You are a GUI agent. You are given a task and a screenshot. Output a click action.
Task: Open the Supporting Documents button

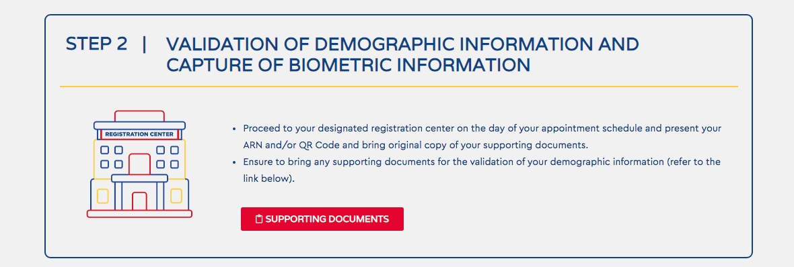tap(322, 219)
